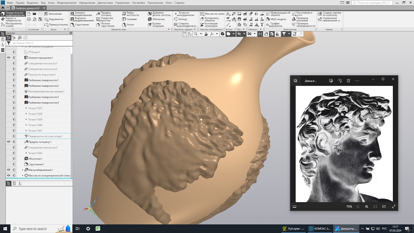Toggle visibility eye for Придать толщину:1
Image resolution: width=414 pixels, height=233 pixels.
[x=9, y=142]
